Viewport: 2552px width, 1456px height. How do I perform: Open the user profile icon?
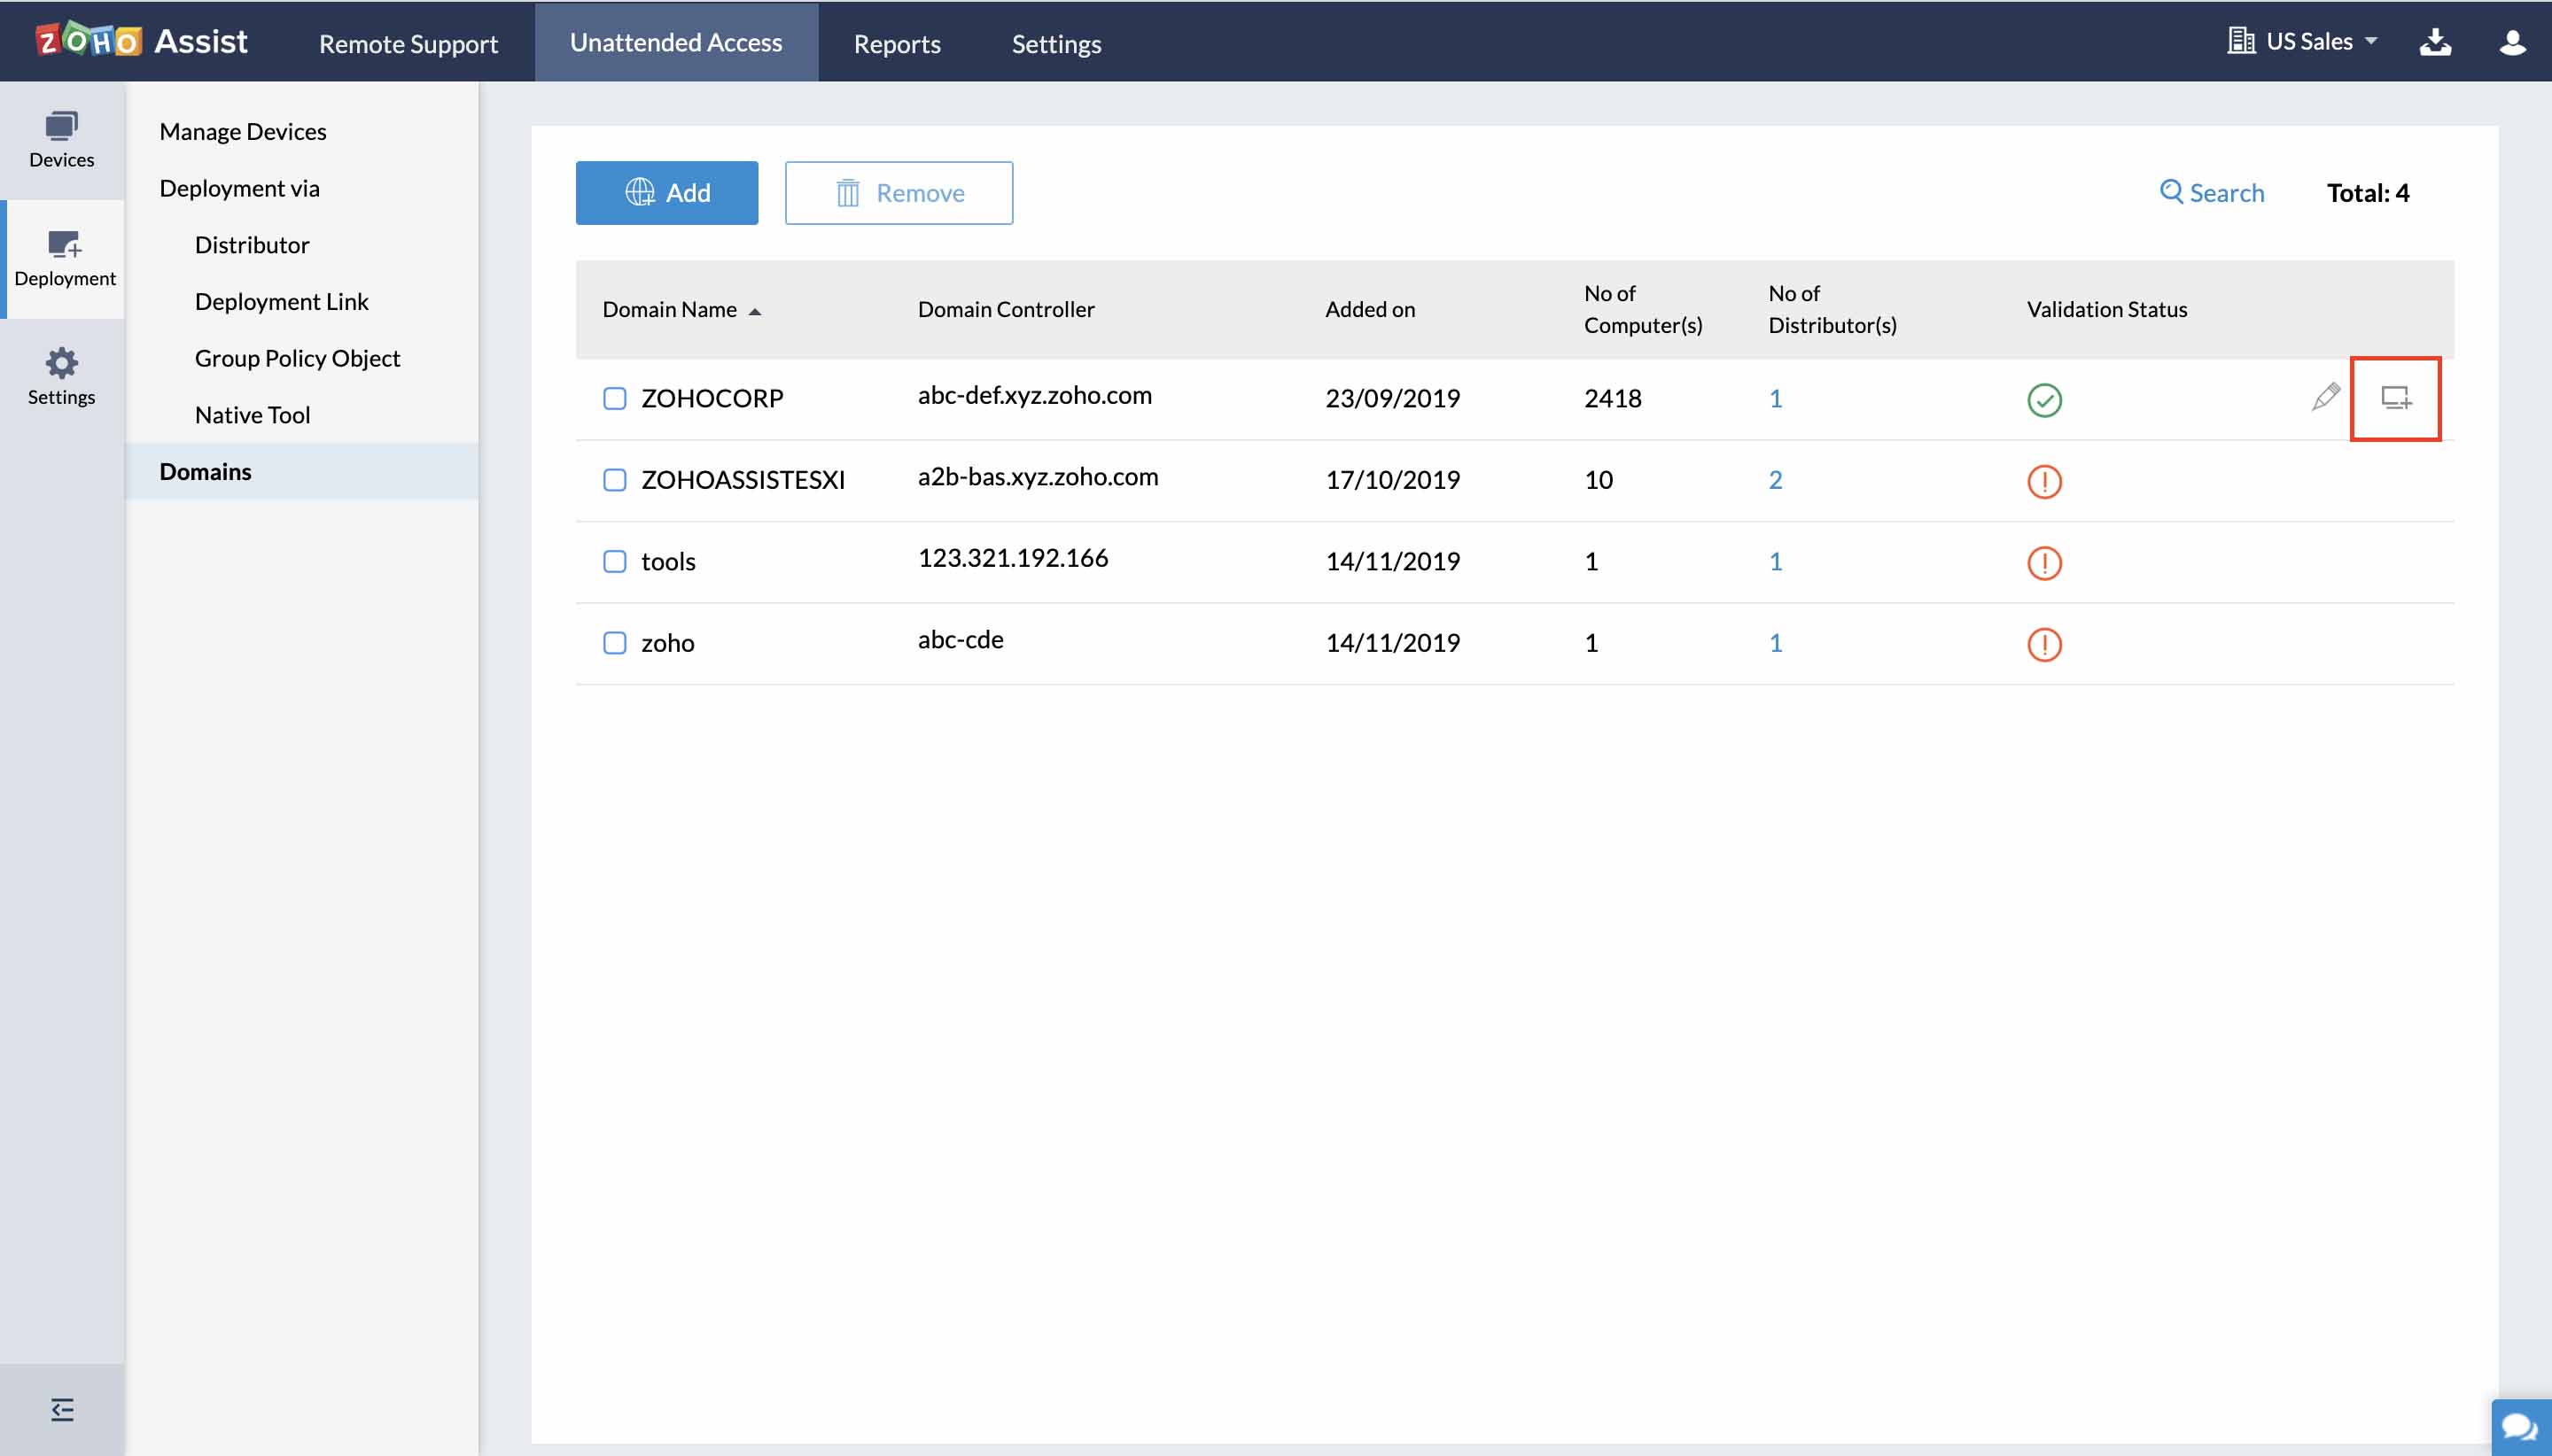point(2511,42)
